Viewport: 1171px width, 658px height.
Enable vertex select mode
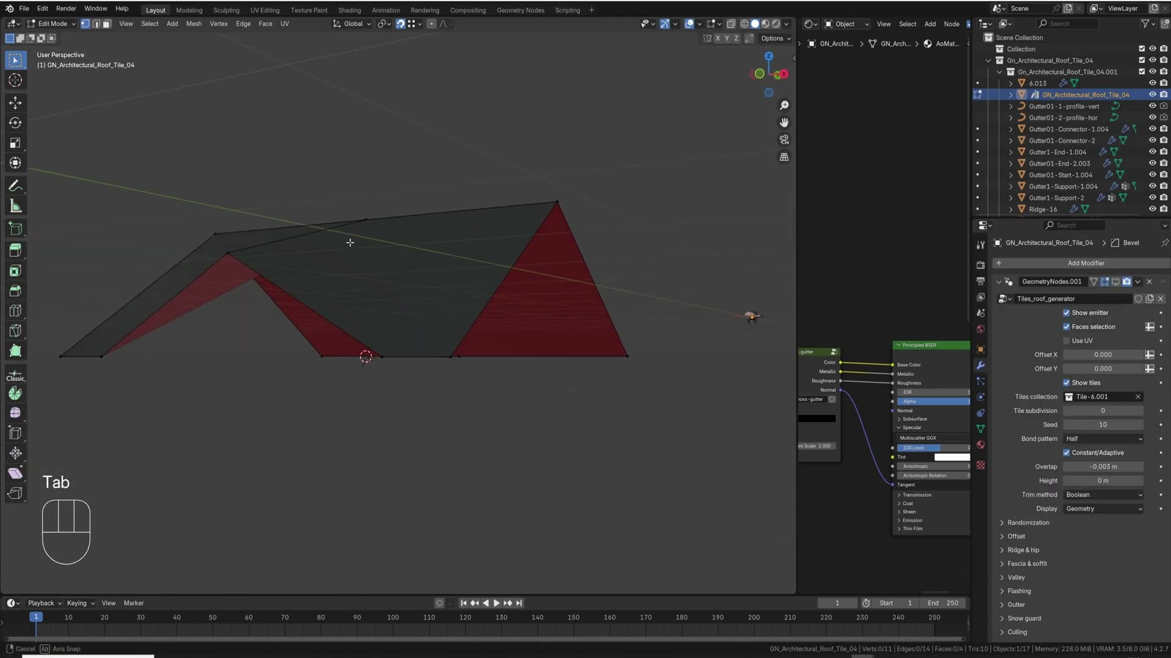click(85, 24)
